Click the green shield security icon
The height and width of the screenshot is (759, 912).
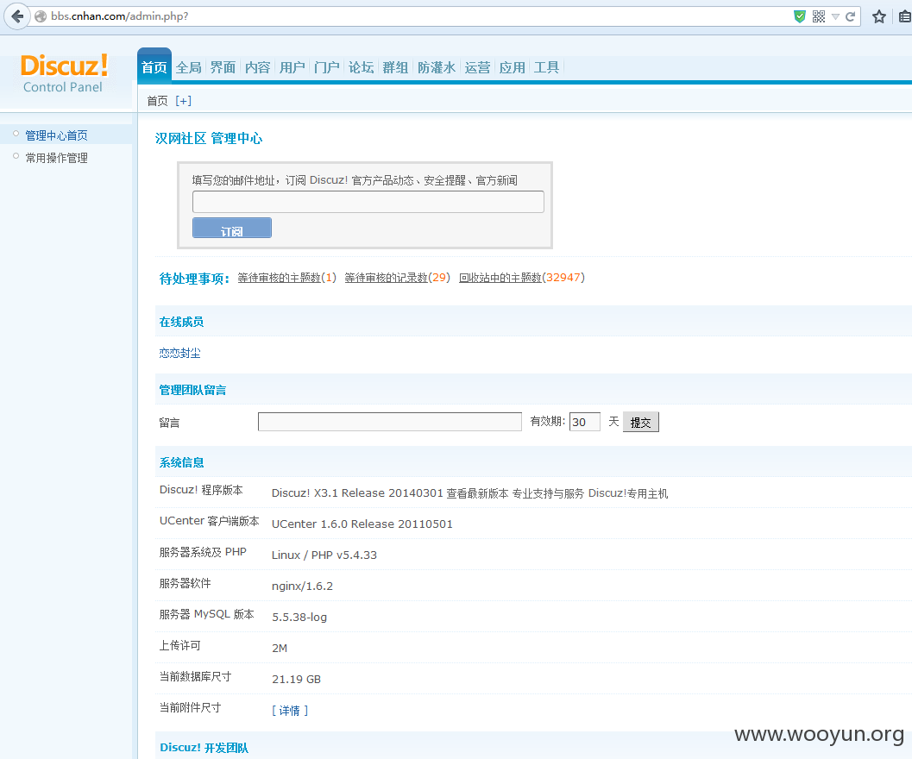tap(800, 16)
